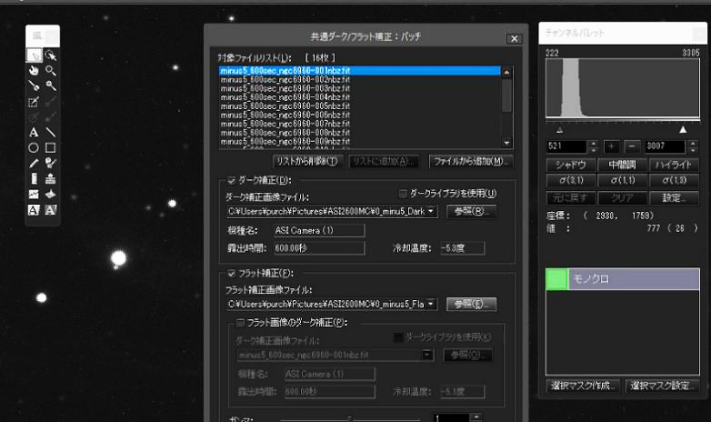Viewport: 711px width, 422px height.
Task: Click the histogram graph in channel palette
Action: (x=623, y=88)
